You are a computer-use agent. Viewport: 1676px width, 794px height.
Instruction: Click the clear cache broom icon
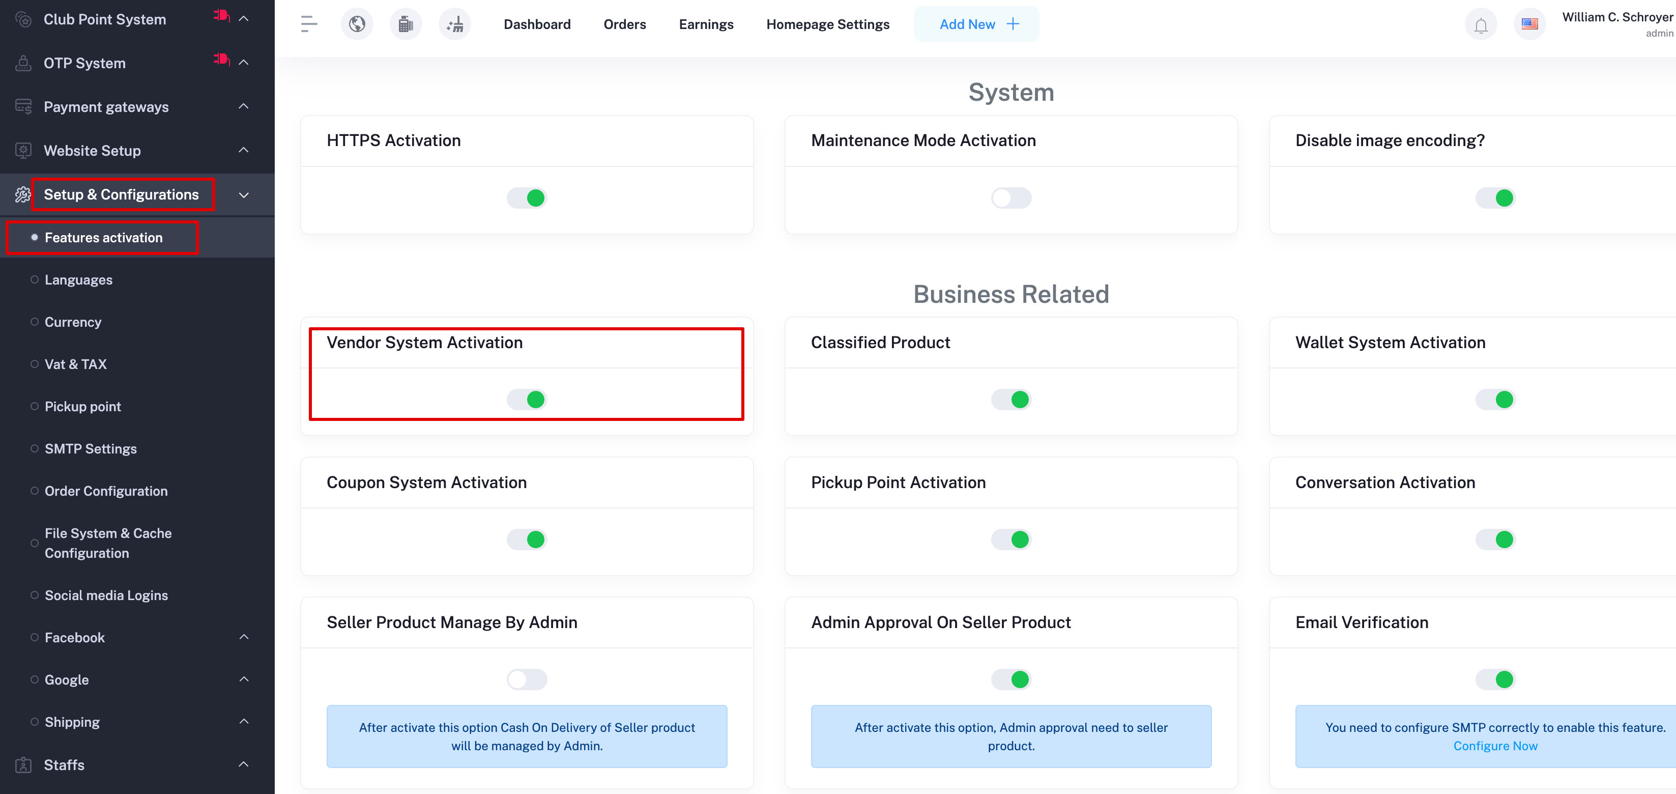[x=455, y=25]
